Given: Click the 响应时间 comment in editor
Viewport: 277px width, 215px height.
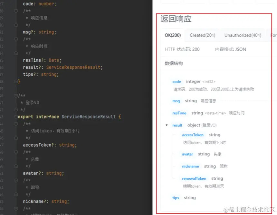Looking at the screenshot, I should 39,46.
